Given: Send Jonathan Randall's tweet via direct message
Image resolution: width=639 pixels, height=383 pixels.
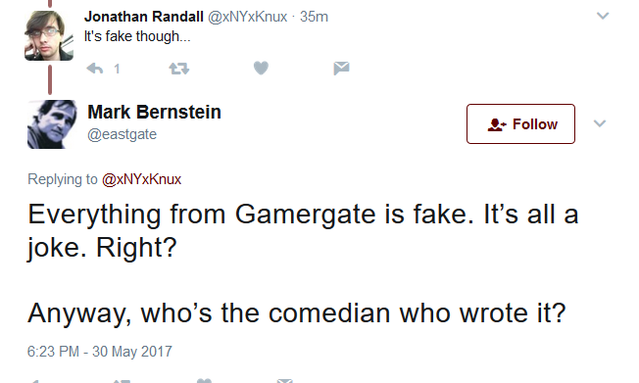Looking at the screenshot, I should (x=341, y=68).
